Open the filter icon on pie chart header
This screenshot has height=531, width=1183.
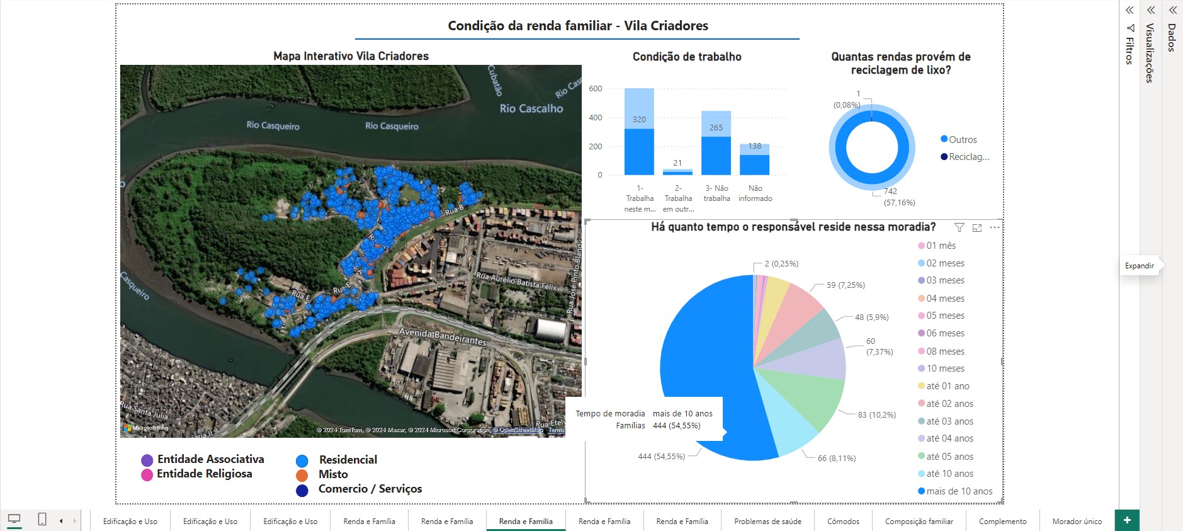click(959, 227)
